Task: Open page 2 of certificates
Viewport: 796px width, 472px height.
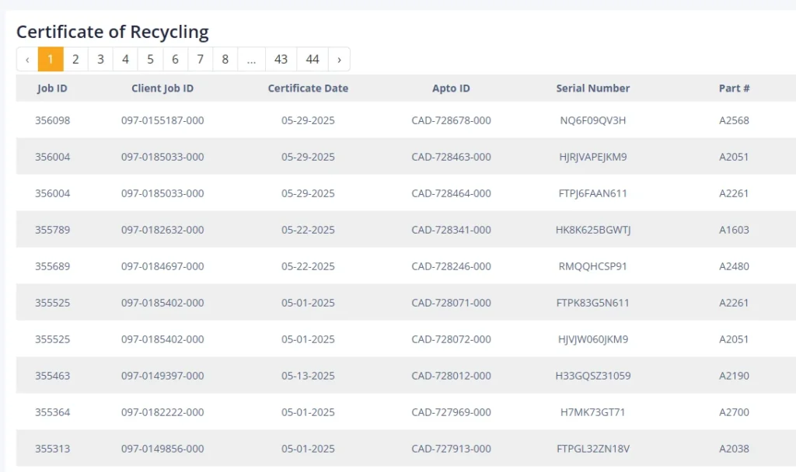Action: (x=75, y=59)
